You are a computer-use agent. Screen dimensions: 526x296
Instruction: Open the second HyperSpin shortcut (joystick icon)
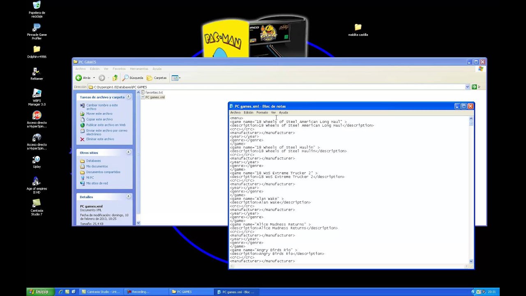click(x=37, y=142)
